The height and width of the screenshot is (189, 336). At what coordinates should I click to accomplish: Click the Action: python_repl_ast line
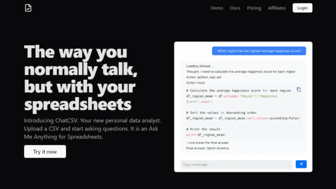[x=204, y=77]
